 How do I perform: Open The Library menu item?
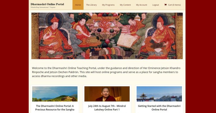pos(91,5)
